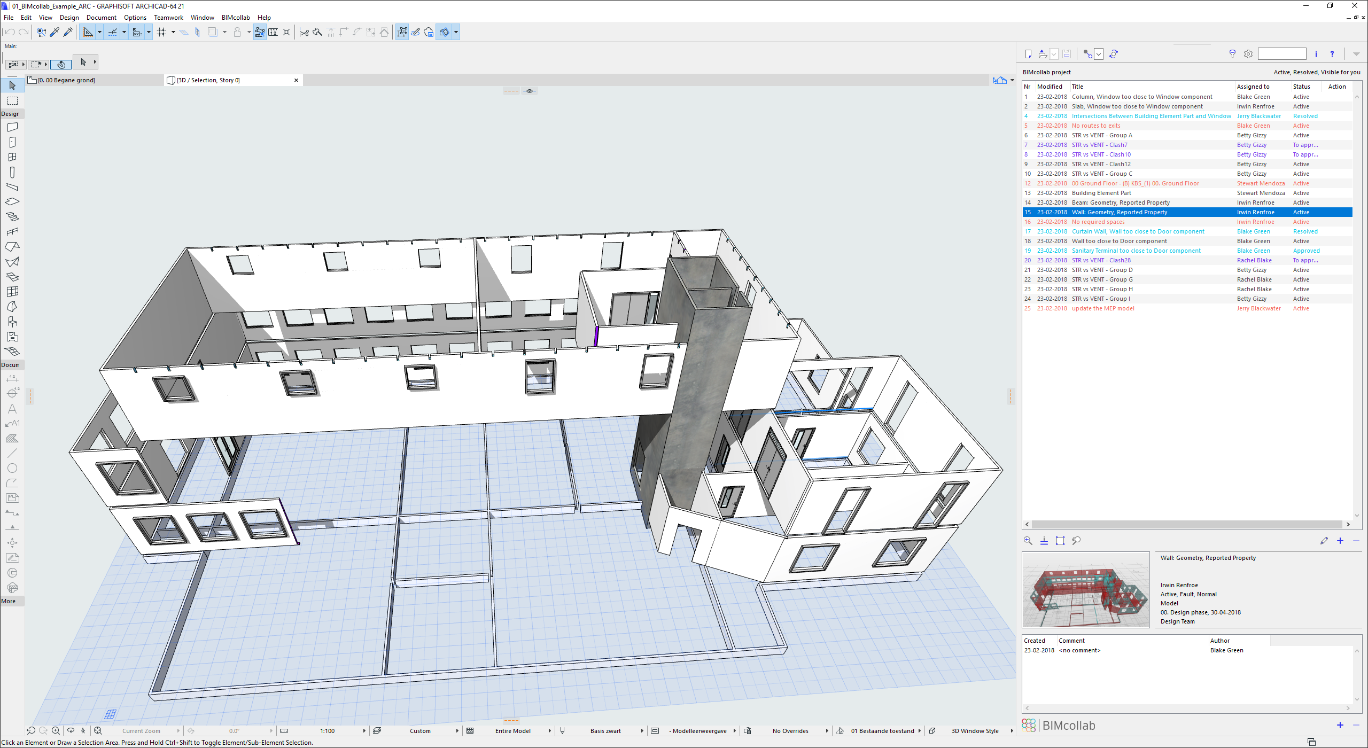Click the BIMcollab help question mark button

click(1332, 53)
